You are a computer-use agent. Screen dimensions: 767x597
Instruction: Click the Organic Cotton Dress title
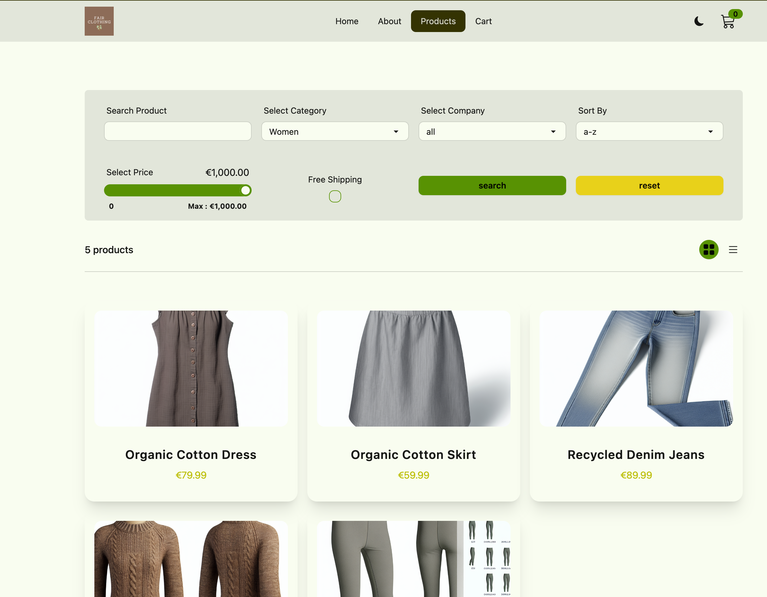pyautogui.click(x=191, y=455)
